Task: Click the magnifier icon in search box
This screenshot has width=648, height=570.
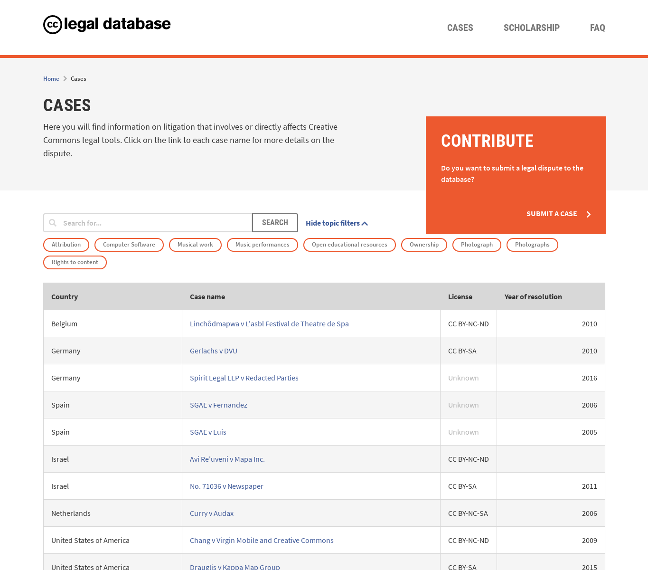Action: coord(53,223)
